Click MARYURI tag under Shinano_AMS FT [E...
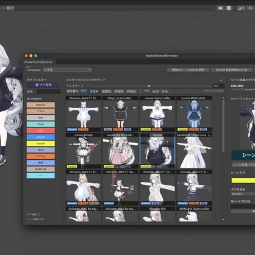The width and height of the screenshot is (255, 255). click(95, 203)
